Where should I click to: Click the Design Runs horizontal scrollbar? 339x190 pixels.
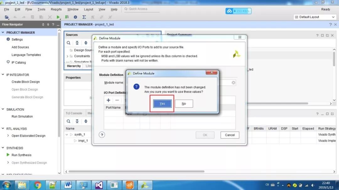[x=136, y=172]
